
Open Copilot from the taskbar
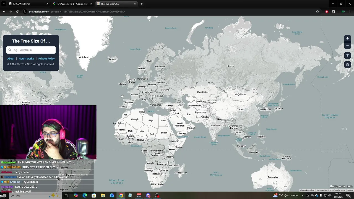click(x=76, y=195)
